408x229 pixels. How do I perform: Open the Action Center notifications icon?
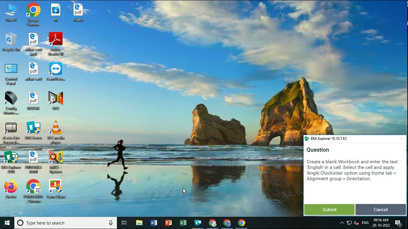[x=398, y=223]
